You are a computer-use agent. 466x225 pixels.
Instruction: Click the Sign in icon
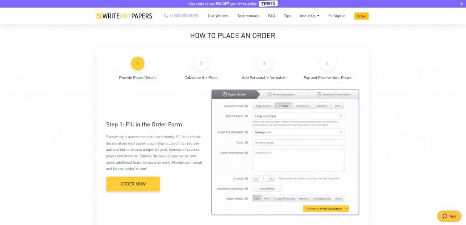329,16
